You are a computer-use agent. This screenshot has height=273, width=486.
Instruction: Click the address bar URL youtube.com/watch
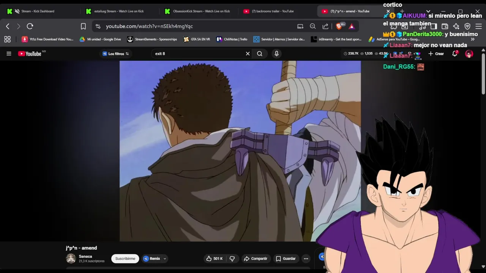pos(149,26)
